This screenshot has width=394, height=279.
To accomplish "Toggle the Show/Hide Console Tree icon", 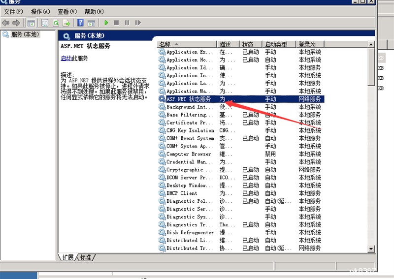I will (x=31, y=23).
